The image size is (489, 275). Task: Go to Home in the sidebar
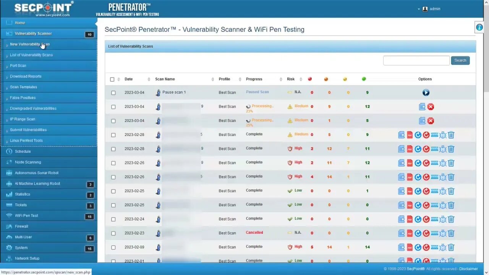(x=49, y=23)
